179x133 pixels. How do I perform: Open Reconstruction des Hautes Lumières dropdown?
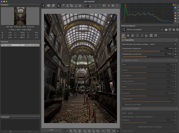(163, 44)
